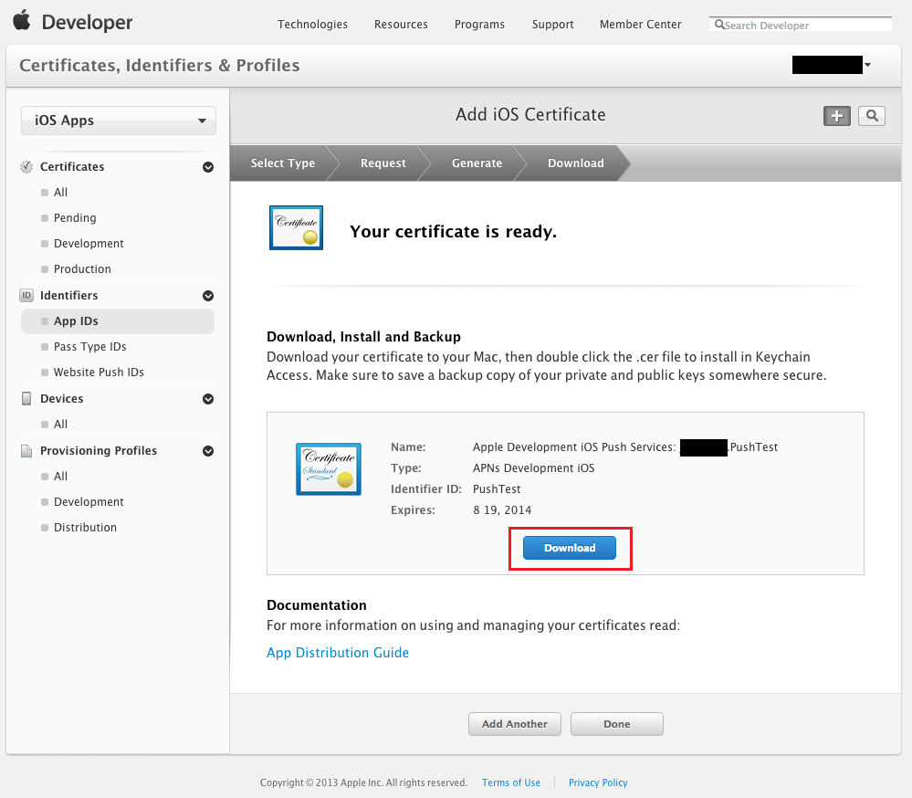Viewport: 912px width, 798px height.
Task: Click the Identifiers ID badge icon
Action: [x=26, y=296]
